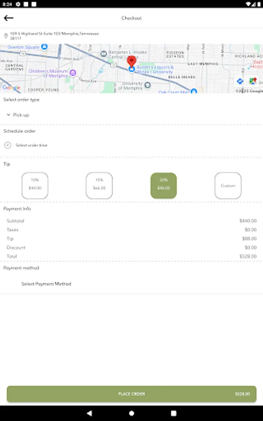263x421 pixels.
Task: Click the Discount $0.00 value
Action: pyautogui.click(x=251, y=247)
